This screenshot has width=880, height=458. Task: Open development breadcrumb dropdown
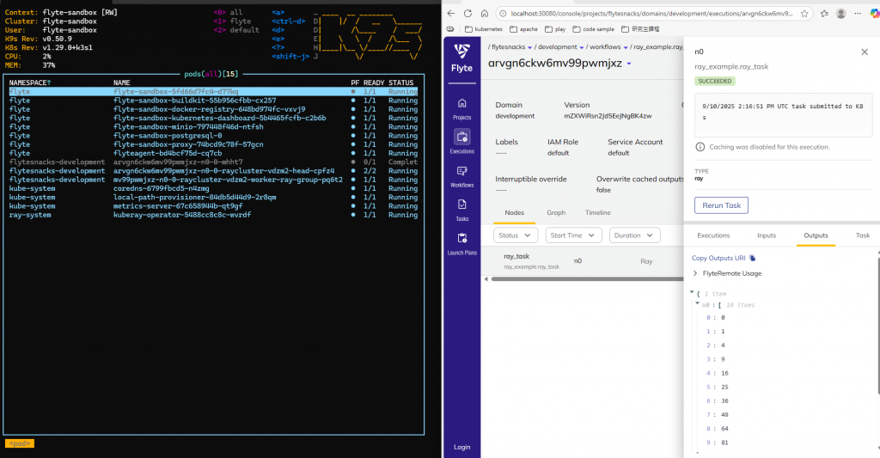pos(582,48)
